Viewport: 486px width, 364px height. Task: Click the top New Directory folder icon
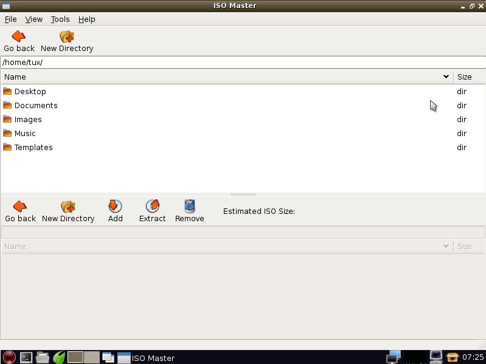(x=67, y=36)
